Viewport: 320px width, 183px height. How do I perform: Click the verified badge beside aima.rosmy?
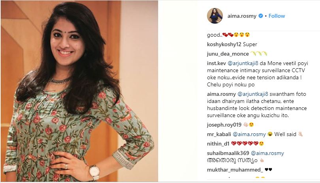click(x=261, y=16)
